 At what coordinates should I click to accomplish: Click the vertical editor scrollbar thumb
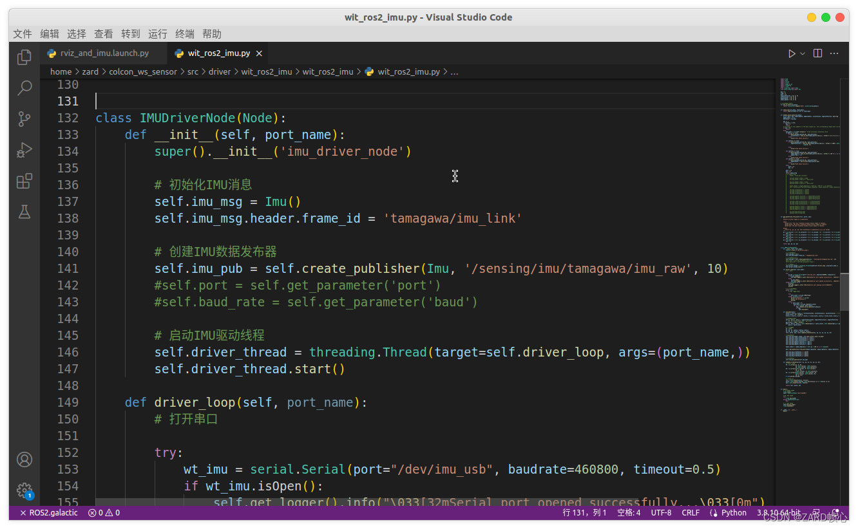click(x=844, y=291)
